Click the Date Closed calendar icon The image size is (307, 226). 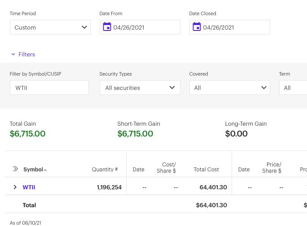[197, 27]
